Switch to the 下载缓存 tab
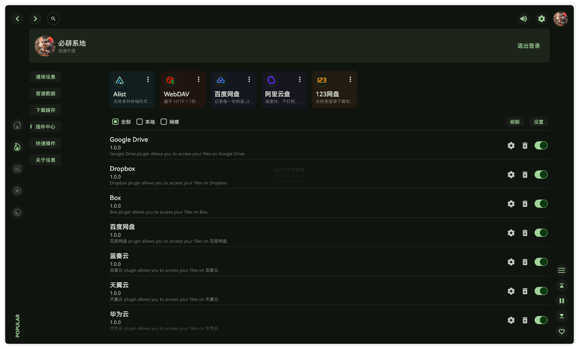 (45, 110)
